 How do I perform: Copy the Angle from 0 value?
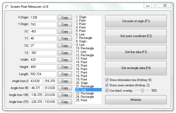pyautogui.click(x=65, y=81)
